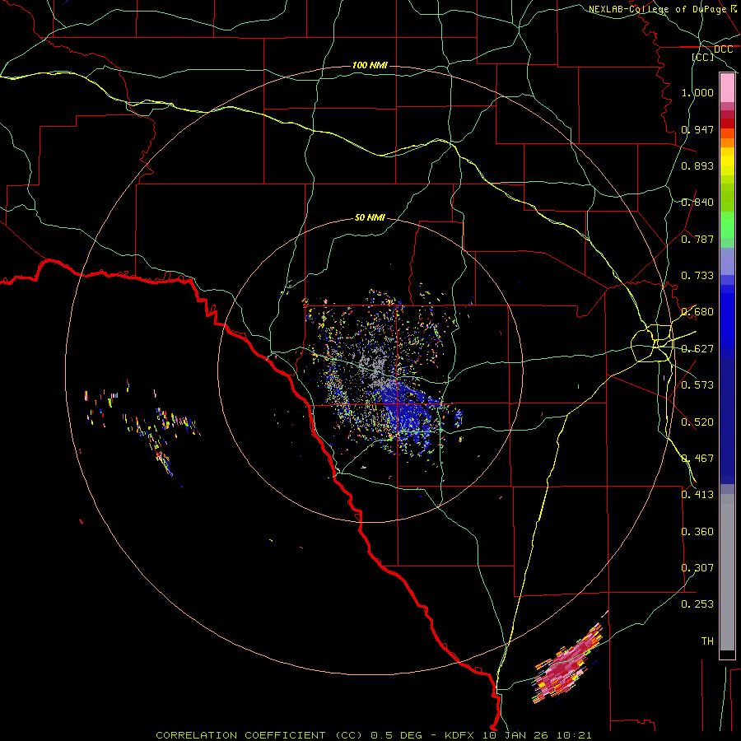Click the 0.467 scale value
741x741 pixels.
click(697, 459)
